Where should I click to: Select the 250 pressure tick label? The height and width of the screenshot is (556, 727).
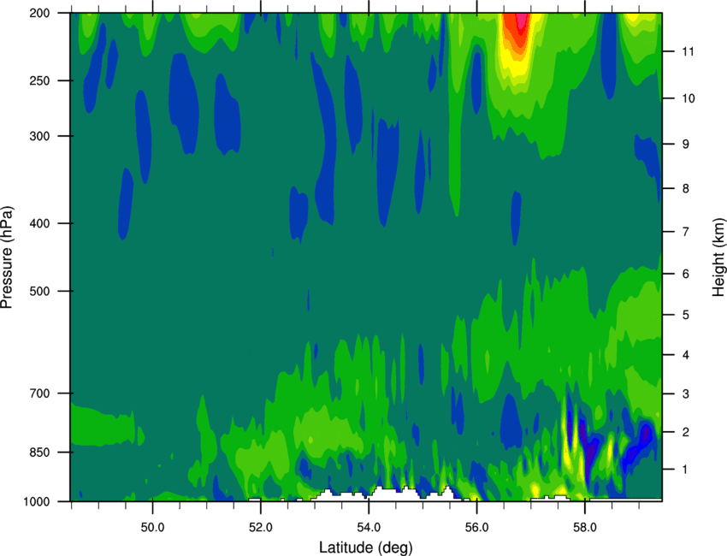pyautogui.click(x=39, y=80)
